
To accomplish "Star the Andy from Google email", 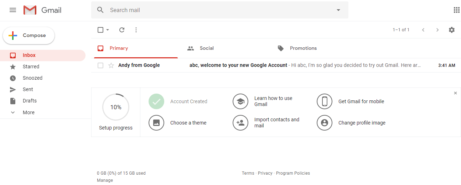I will click(x=111, y=65).
